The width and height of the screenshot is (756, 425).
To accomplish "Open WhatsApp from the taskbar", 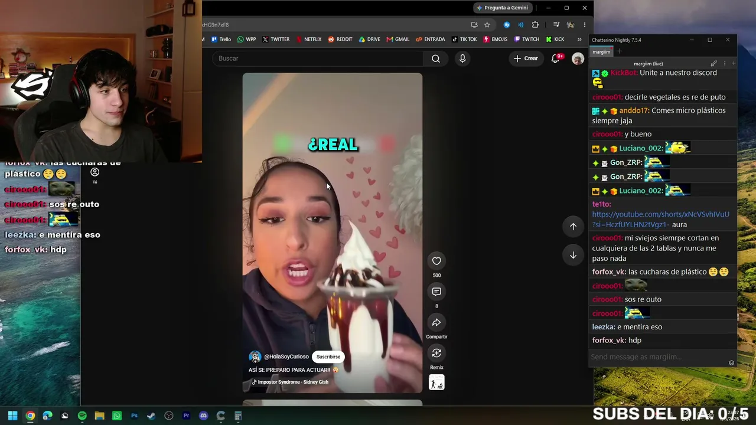I will [117, 416].
